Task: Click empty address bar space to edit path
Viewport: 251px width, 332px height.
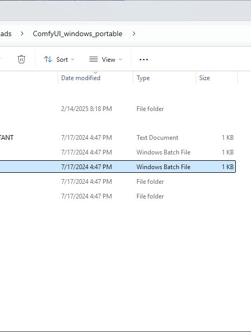Action: click(x=193, y=34)
